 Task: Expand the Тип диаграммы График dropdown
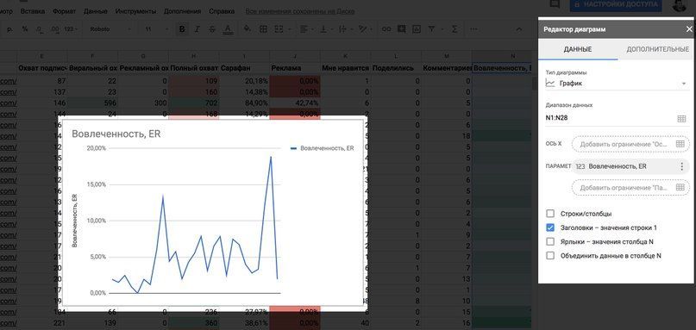[x=616, y=84]
